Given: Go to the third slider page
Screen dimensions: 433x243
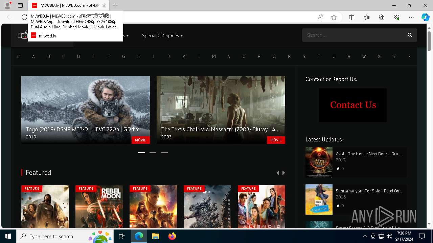Looking at the screenshot, I should tap(164, 153).
